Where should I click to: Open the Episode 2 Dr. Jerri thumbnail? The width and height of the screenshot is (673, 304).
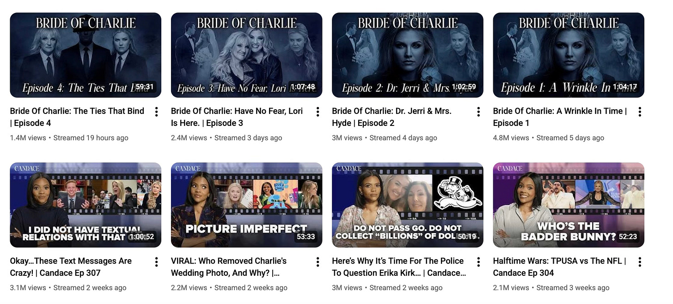click(408, 55)
